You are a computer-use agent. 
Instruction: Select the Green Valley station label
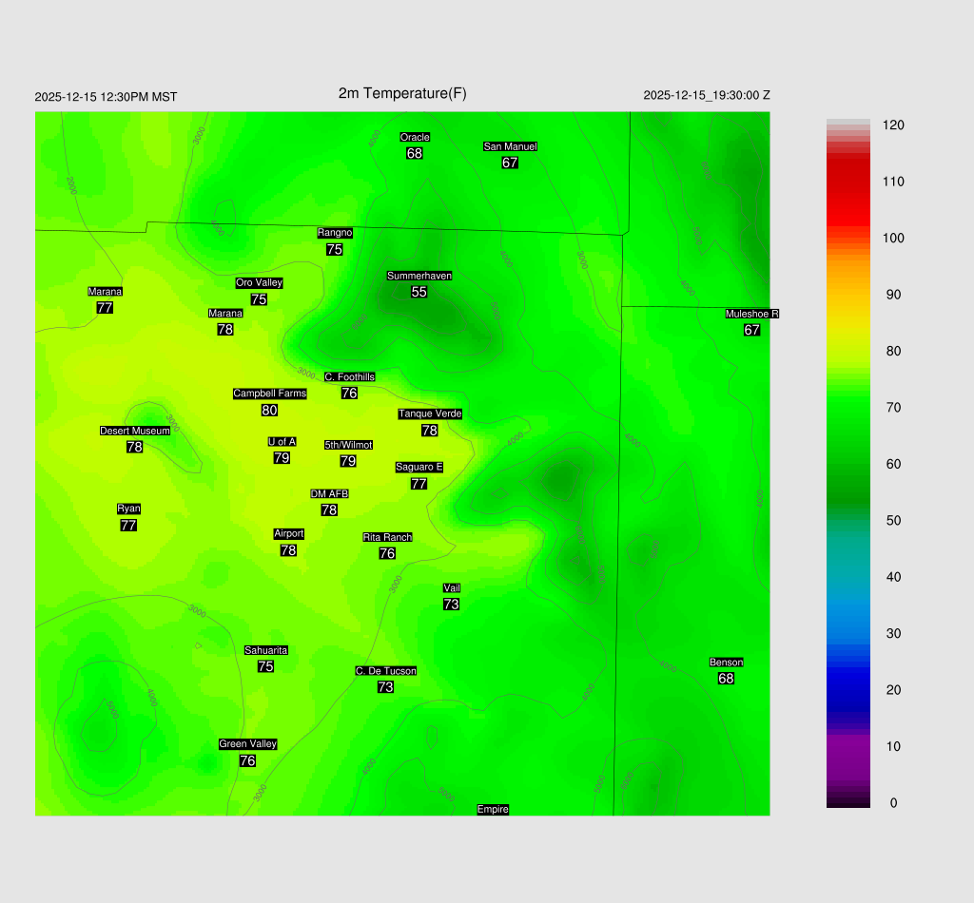(247, 744)
